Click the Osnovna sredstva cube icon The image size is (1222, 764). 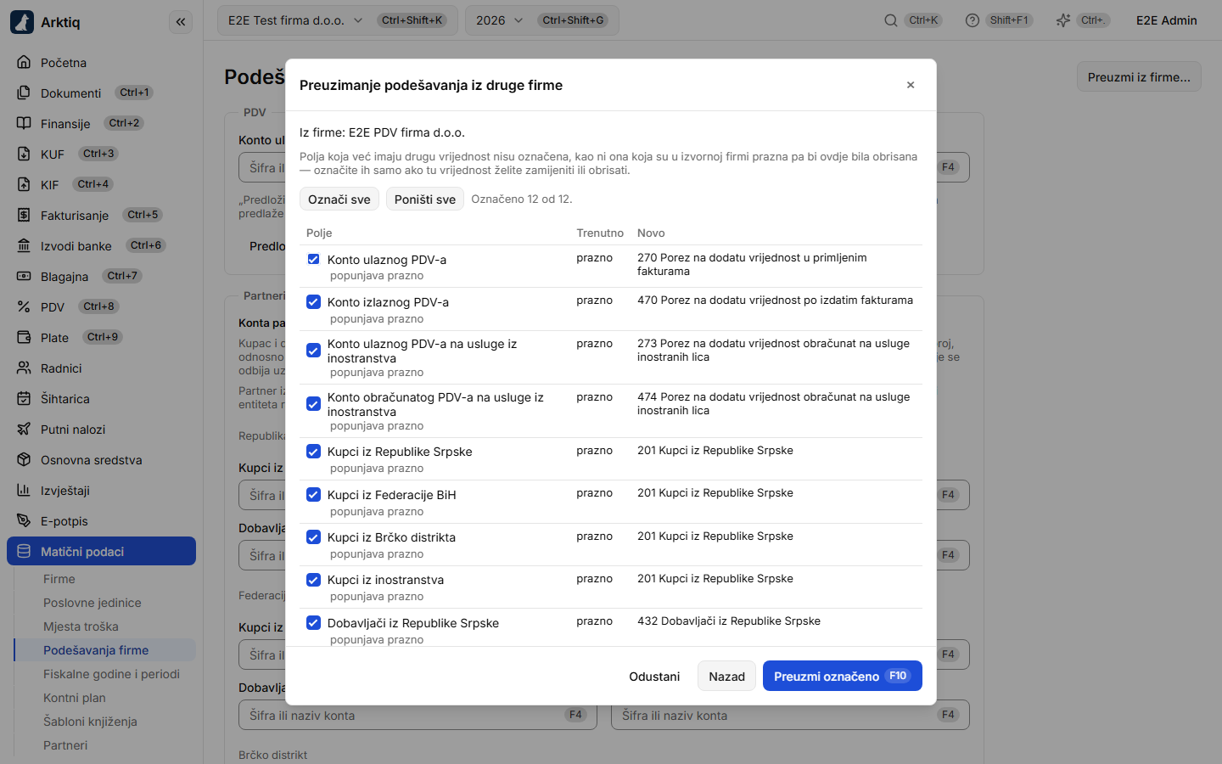point(24,459)
